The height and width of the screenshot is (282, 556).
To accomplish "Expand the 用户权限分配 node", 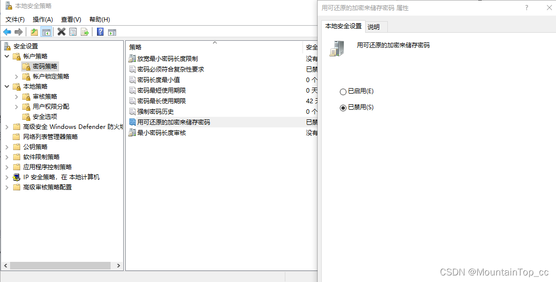I will pyautogui.click(x=17, y=106).
